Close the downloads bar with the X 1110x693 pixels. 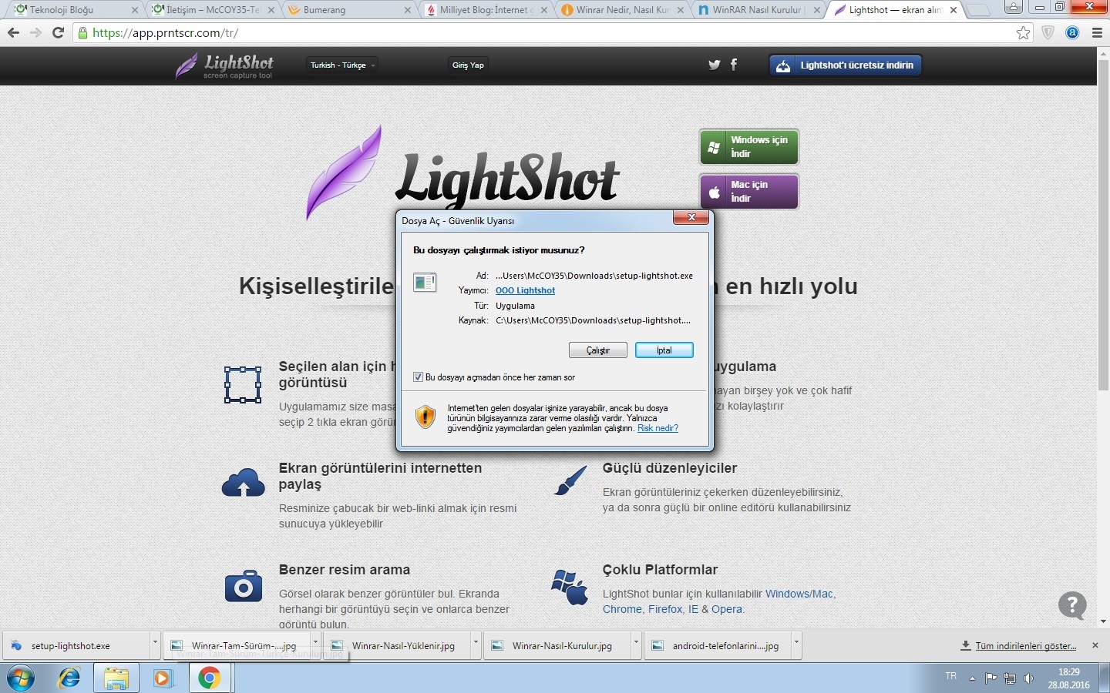[1095, 645]
